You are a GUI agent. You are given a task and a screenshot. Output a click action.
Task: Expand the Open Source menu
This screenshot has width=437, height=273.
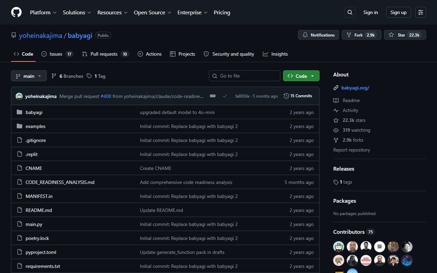[153, 12]
